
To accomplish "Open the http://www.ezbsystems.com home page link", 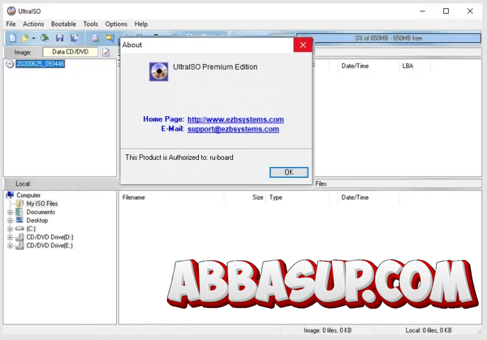I will 235,120.
